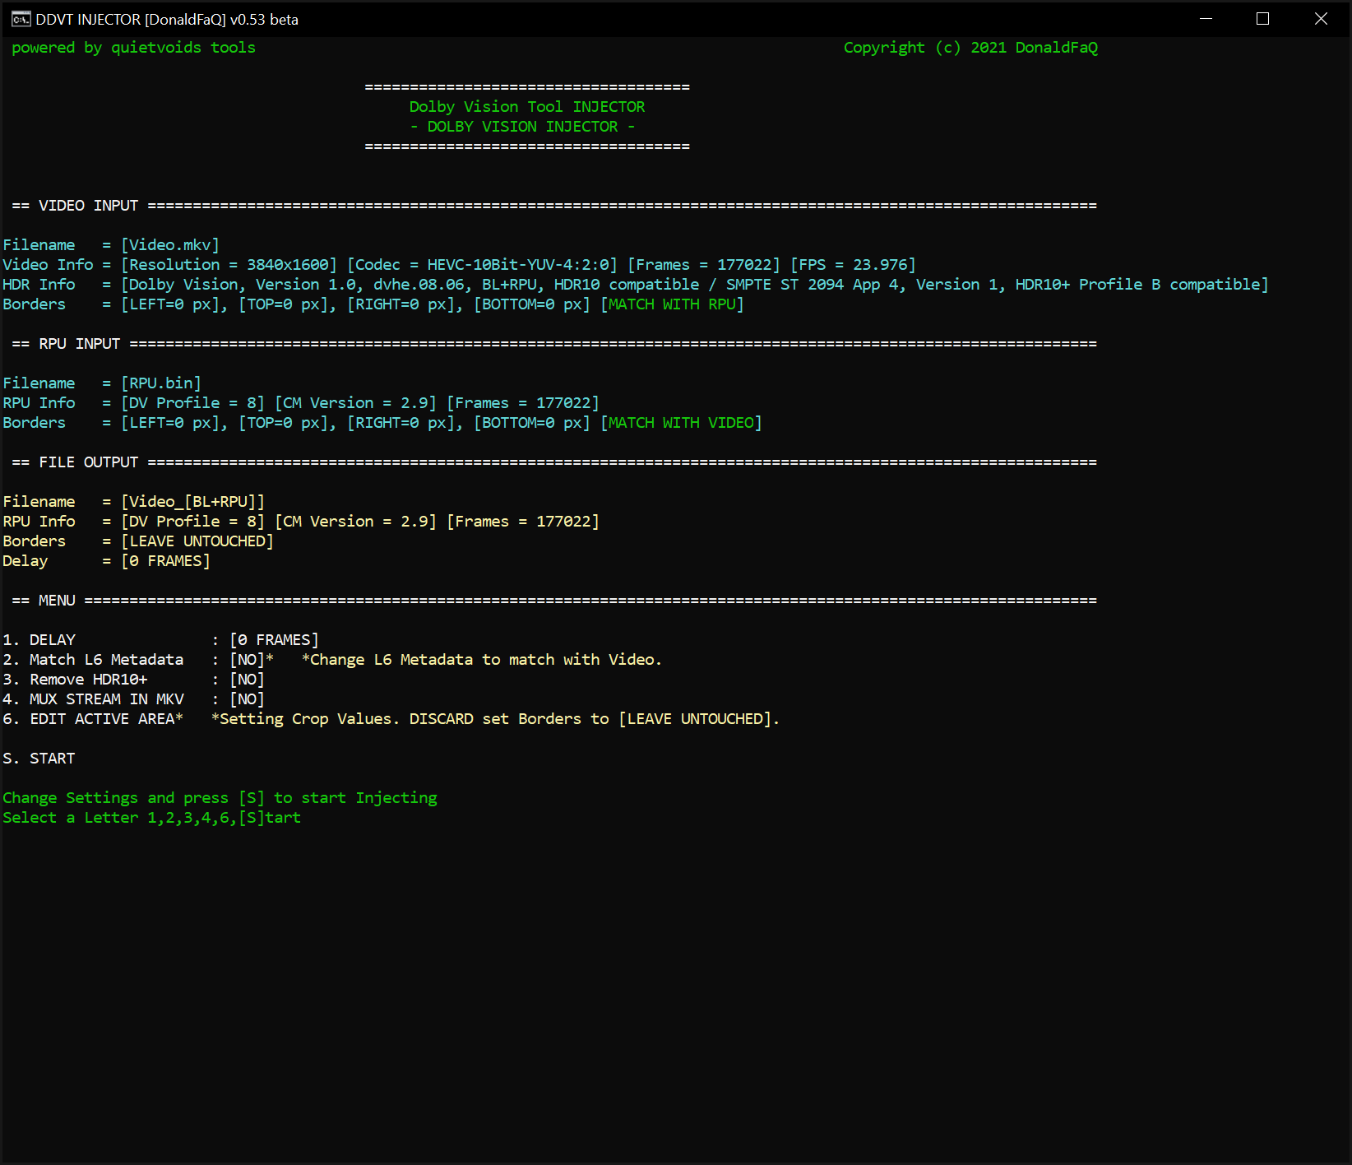Viewport: 1352px width, 1165px height.
Task: Select menu option '3. Remove HDR10+'
Action: 75,680
